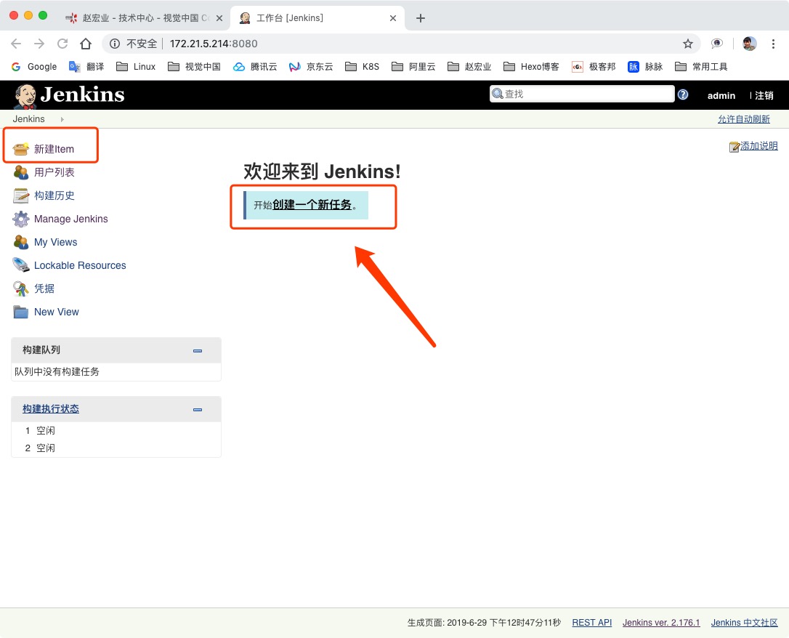Reload the page with refresh icon
The image size is (789, 638).
click(62, 44)
